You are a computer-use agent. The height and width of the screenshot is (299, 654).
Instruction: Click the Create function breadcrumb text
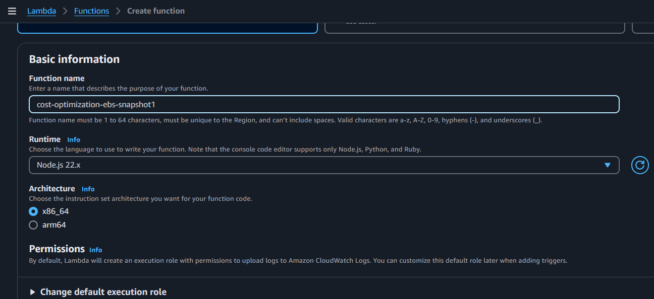point(156,11)
